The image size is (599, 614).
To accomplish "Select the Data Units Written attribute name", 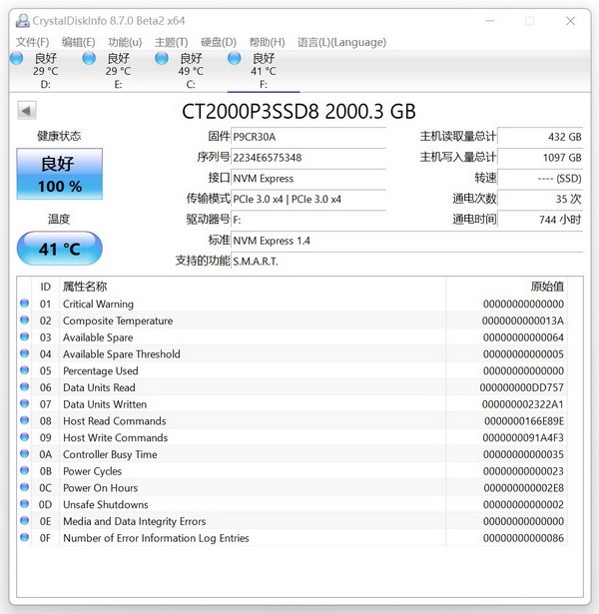I will pyautogui.click(x=105, y=404).
